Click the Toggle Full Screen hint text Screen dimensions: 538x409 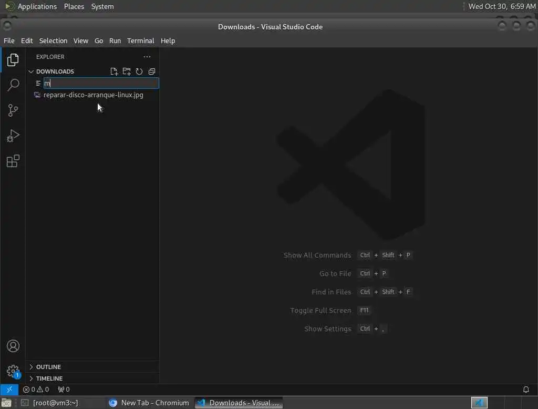tap(320, 311)
